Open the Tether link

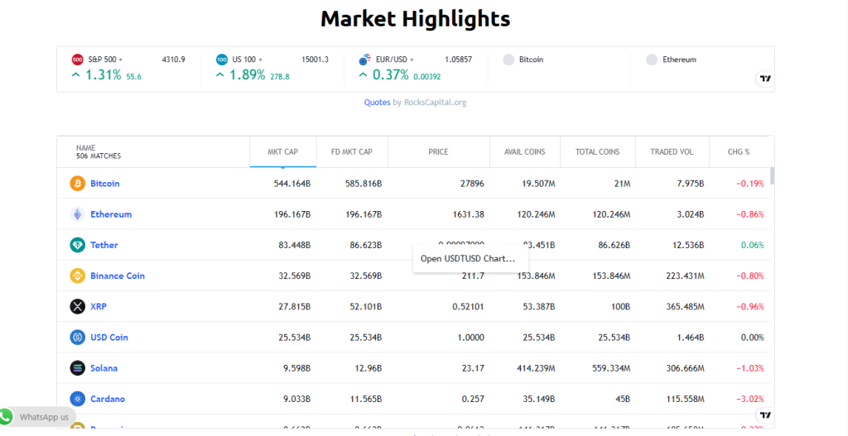[x=104, y=245]
